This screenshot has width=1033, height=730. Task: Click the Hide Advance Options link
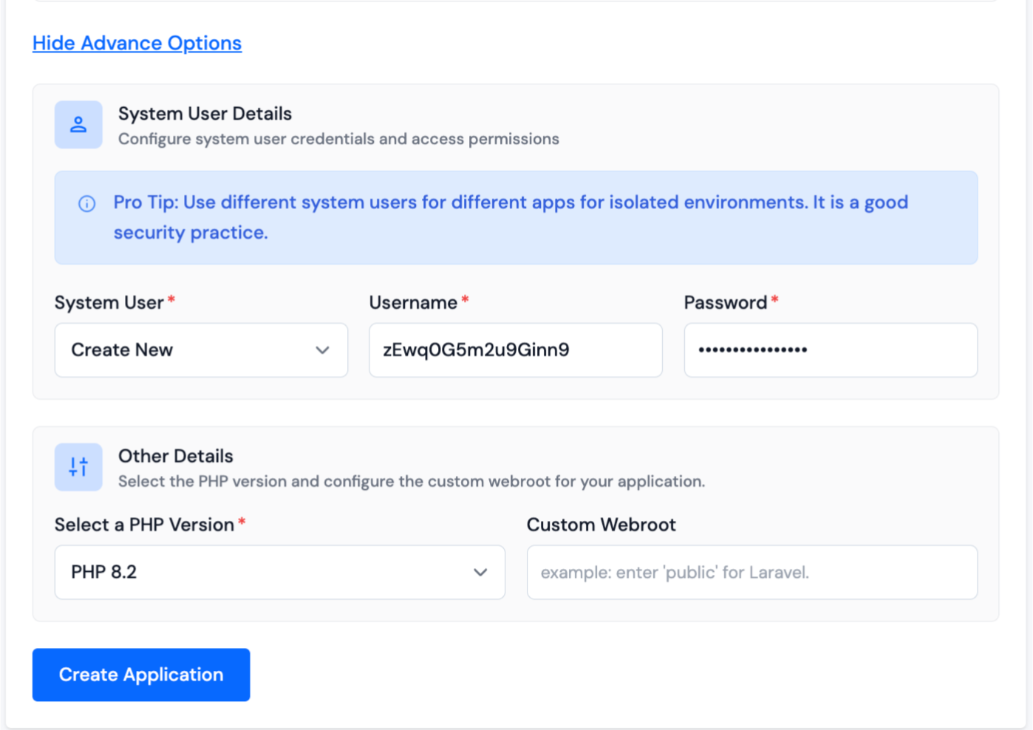[x=137, y=43]
